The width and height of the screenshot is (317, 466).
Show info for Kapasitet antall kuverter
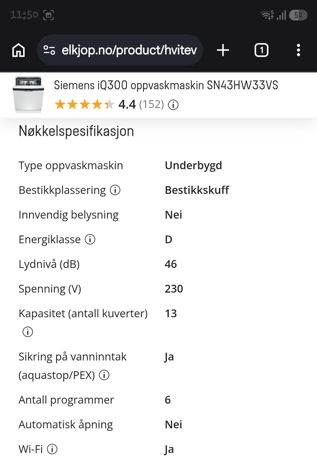(28, 331)
